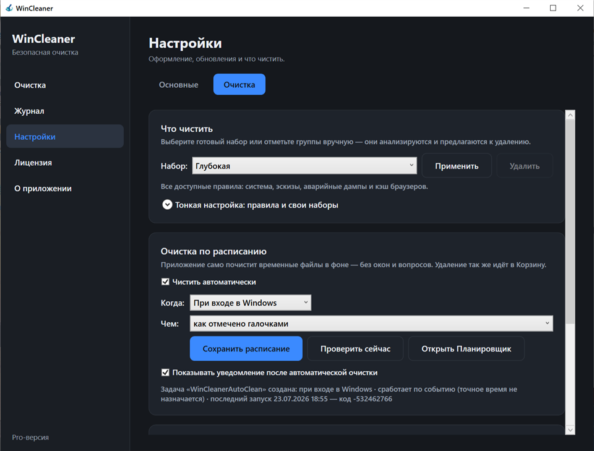Click the Очистка по расписанию heading
594x451 pixels.
click(213, 251)
